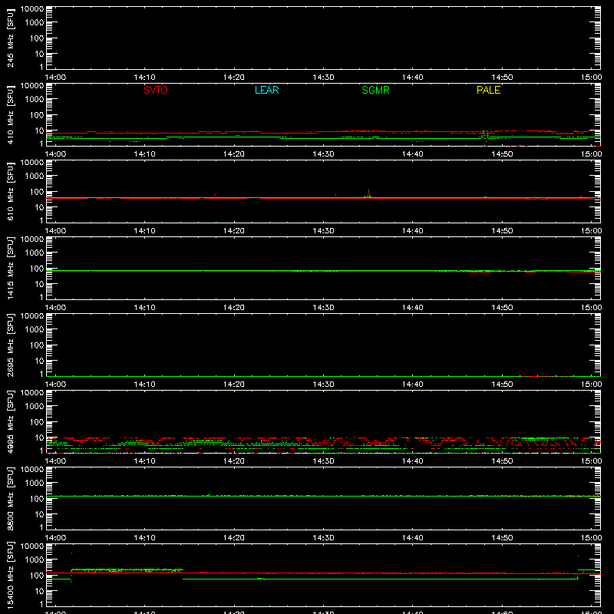The height and width of the screenshot is (614, 614).
Task: Select the 4995 MHz [SFU] axis title
Action: pyautogui.click(x=10, y=421)
